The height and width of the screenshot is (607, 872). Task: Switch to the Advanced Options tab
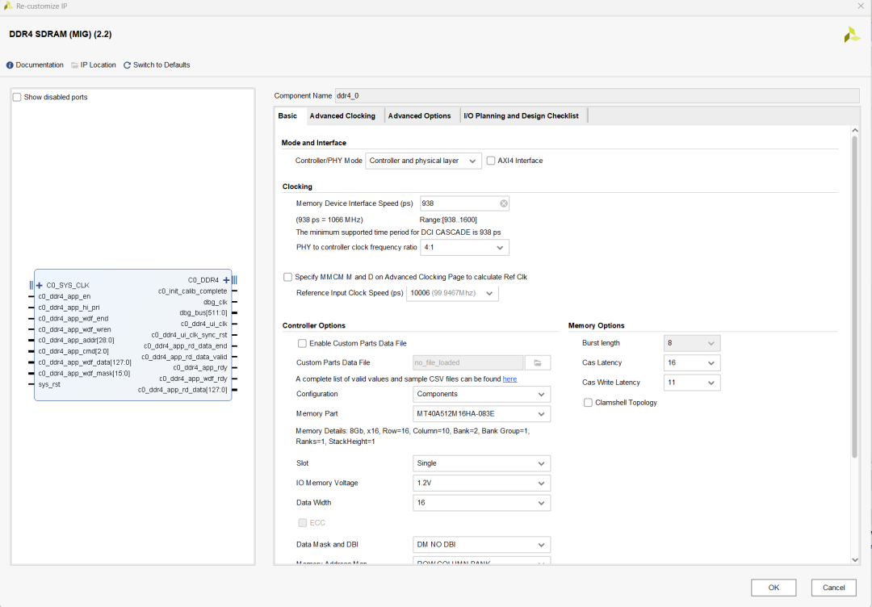pyautogui.click(x=419, y=115)
